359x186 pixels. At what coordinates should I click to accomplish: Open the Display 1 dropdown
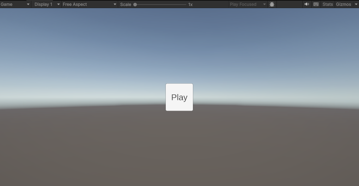[x=47, y=4]
